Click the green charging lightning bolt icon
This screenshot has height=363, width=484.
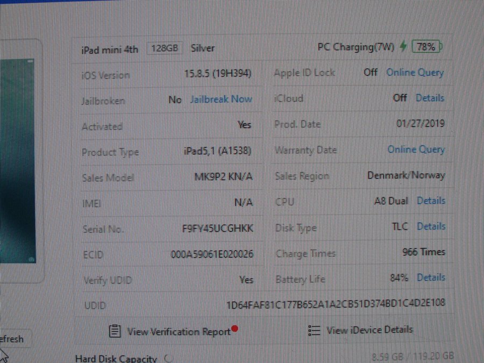coord(403,47)
